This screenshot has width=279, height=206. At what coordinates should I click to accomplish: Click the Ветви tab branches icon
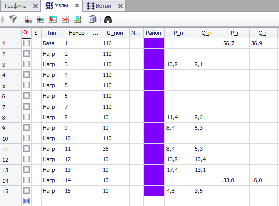coord(91,6)
